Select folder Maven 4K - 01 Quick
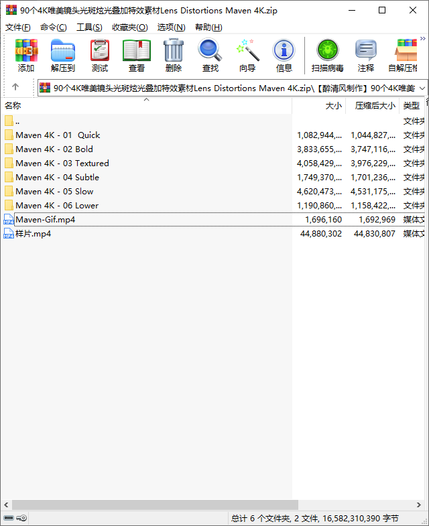The width and height of the screenshot is (429, 526). click(x=213, y=135)
